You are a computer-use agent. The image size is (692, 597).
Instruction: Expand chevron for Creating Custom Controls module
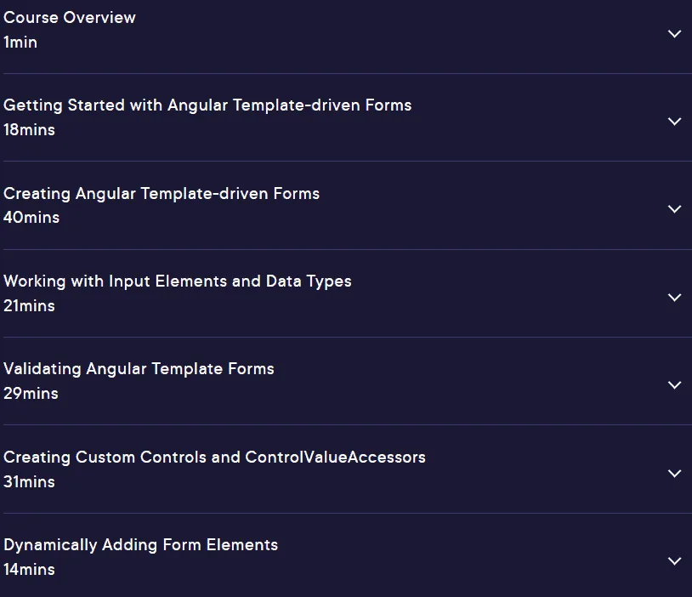click(674, 474)
